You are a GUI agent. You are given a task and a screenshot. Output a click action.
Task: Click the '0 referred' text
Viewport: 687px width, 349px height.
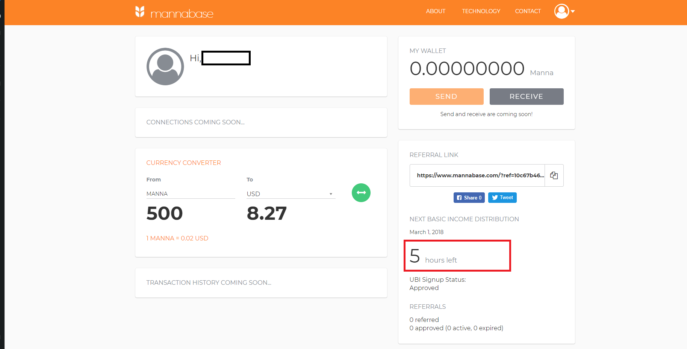(x=424, y=320)
